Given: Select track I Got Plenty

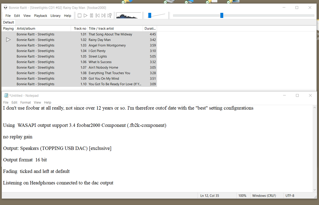Looking at the screenshot, I should click(x=79, y=51).
